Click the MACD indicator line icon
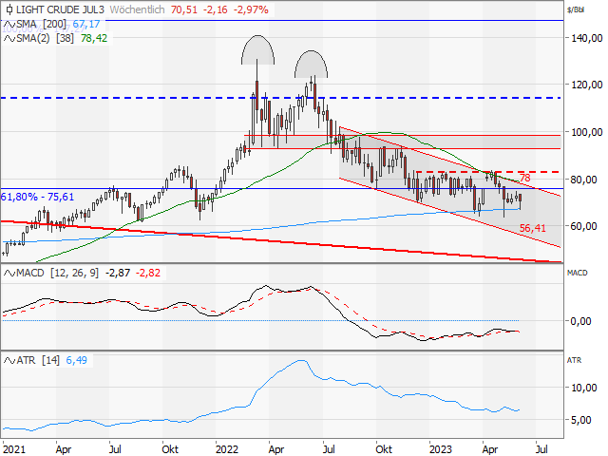 pos(9,273)
